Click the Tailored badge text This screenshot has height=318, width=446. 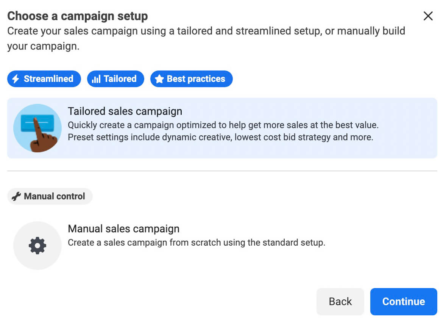120,79
